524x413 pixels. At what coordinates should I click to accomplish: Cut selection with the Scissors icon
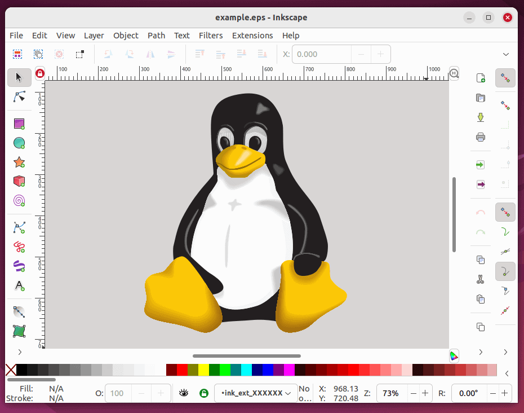480,279
